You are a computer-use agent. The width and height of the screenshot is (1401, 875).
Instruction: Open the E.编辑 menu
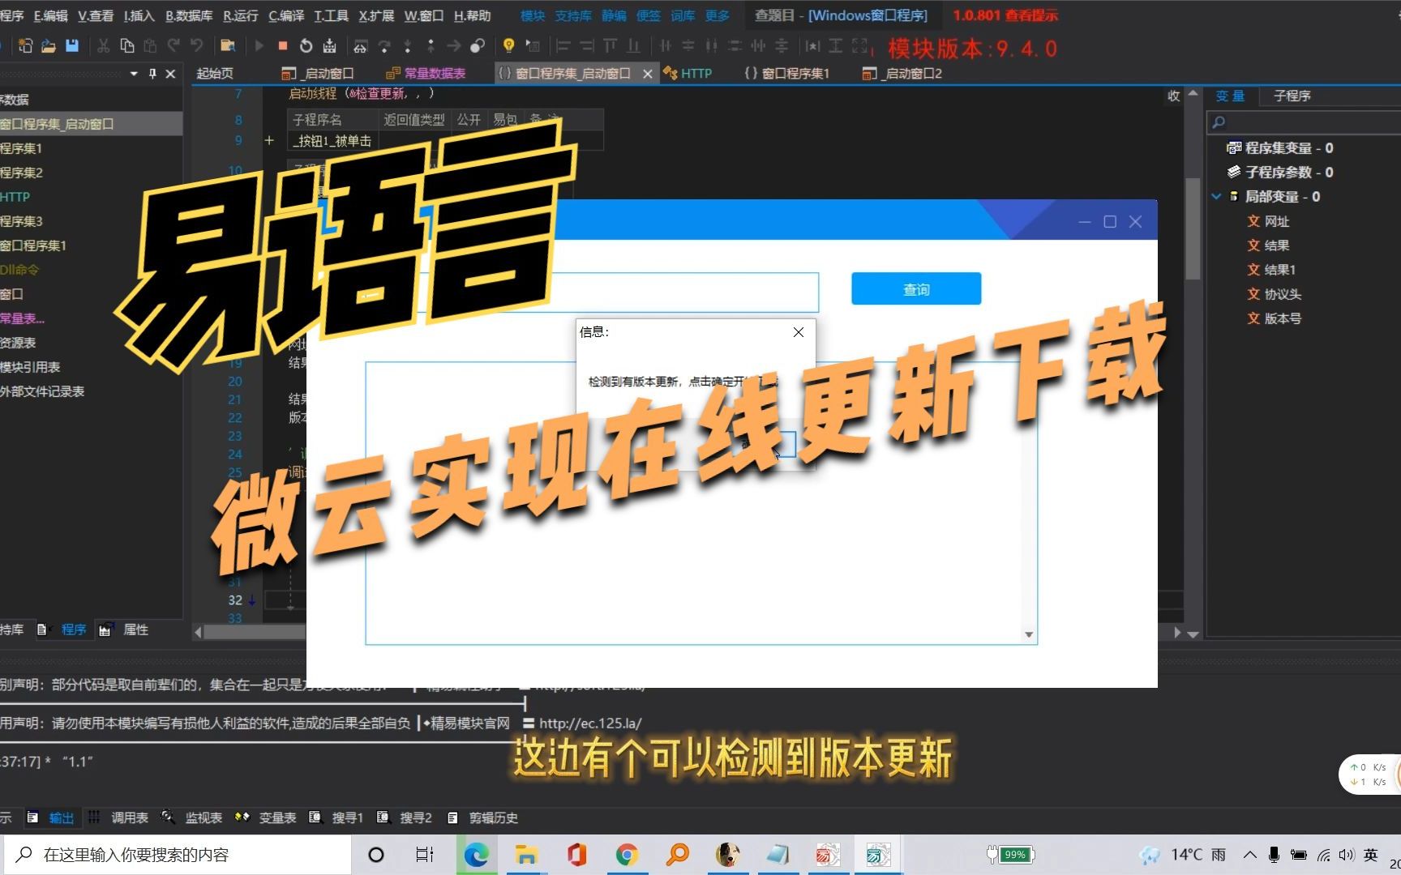tap(51, 15)
